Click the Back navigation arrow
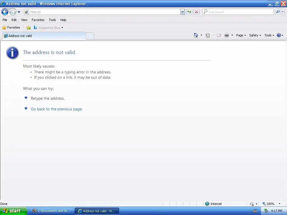The image size is (287, 215). (x=5, y=12)
